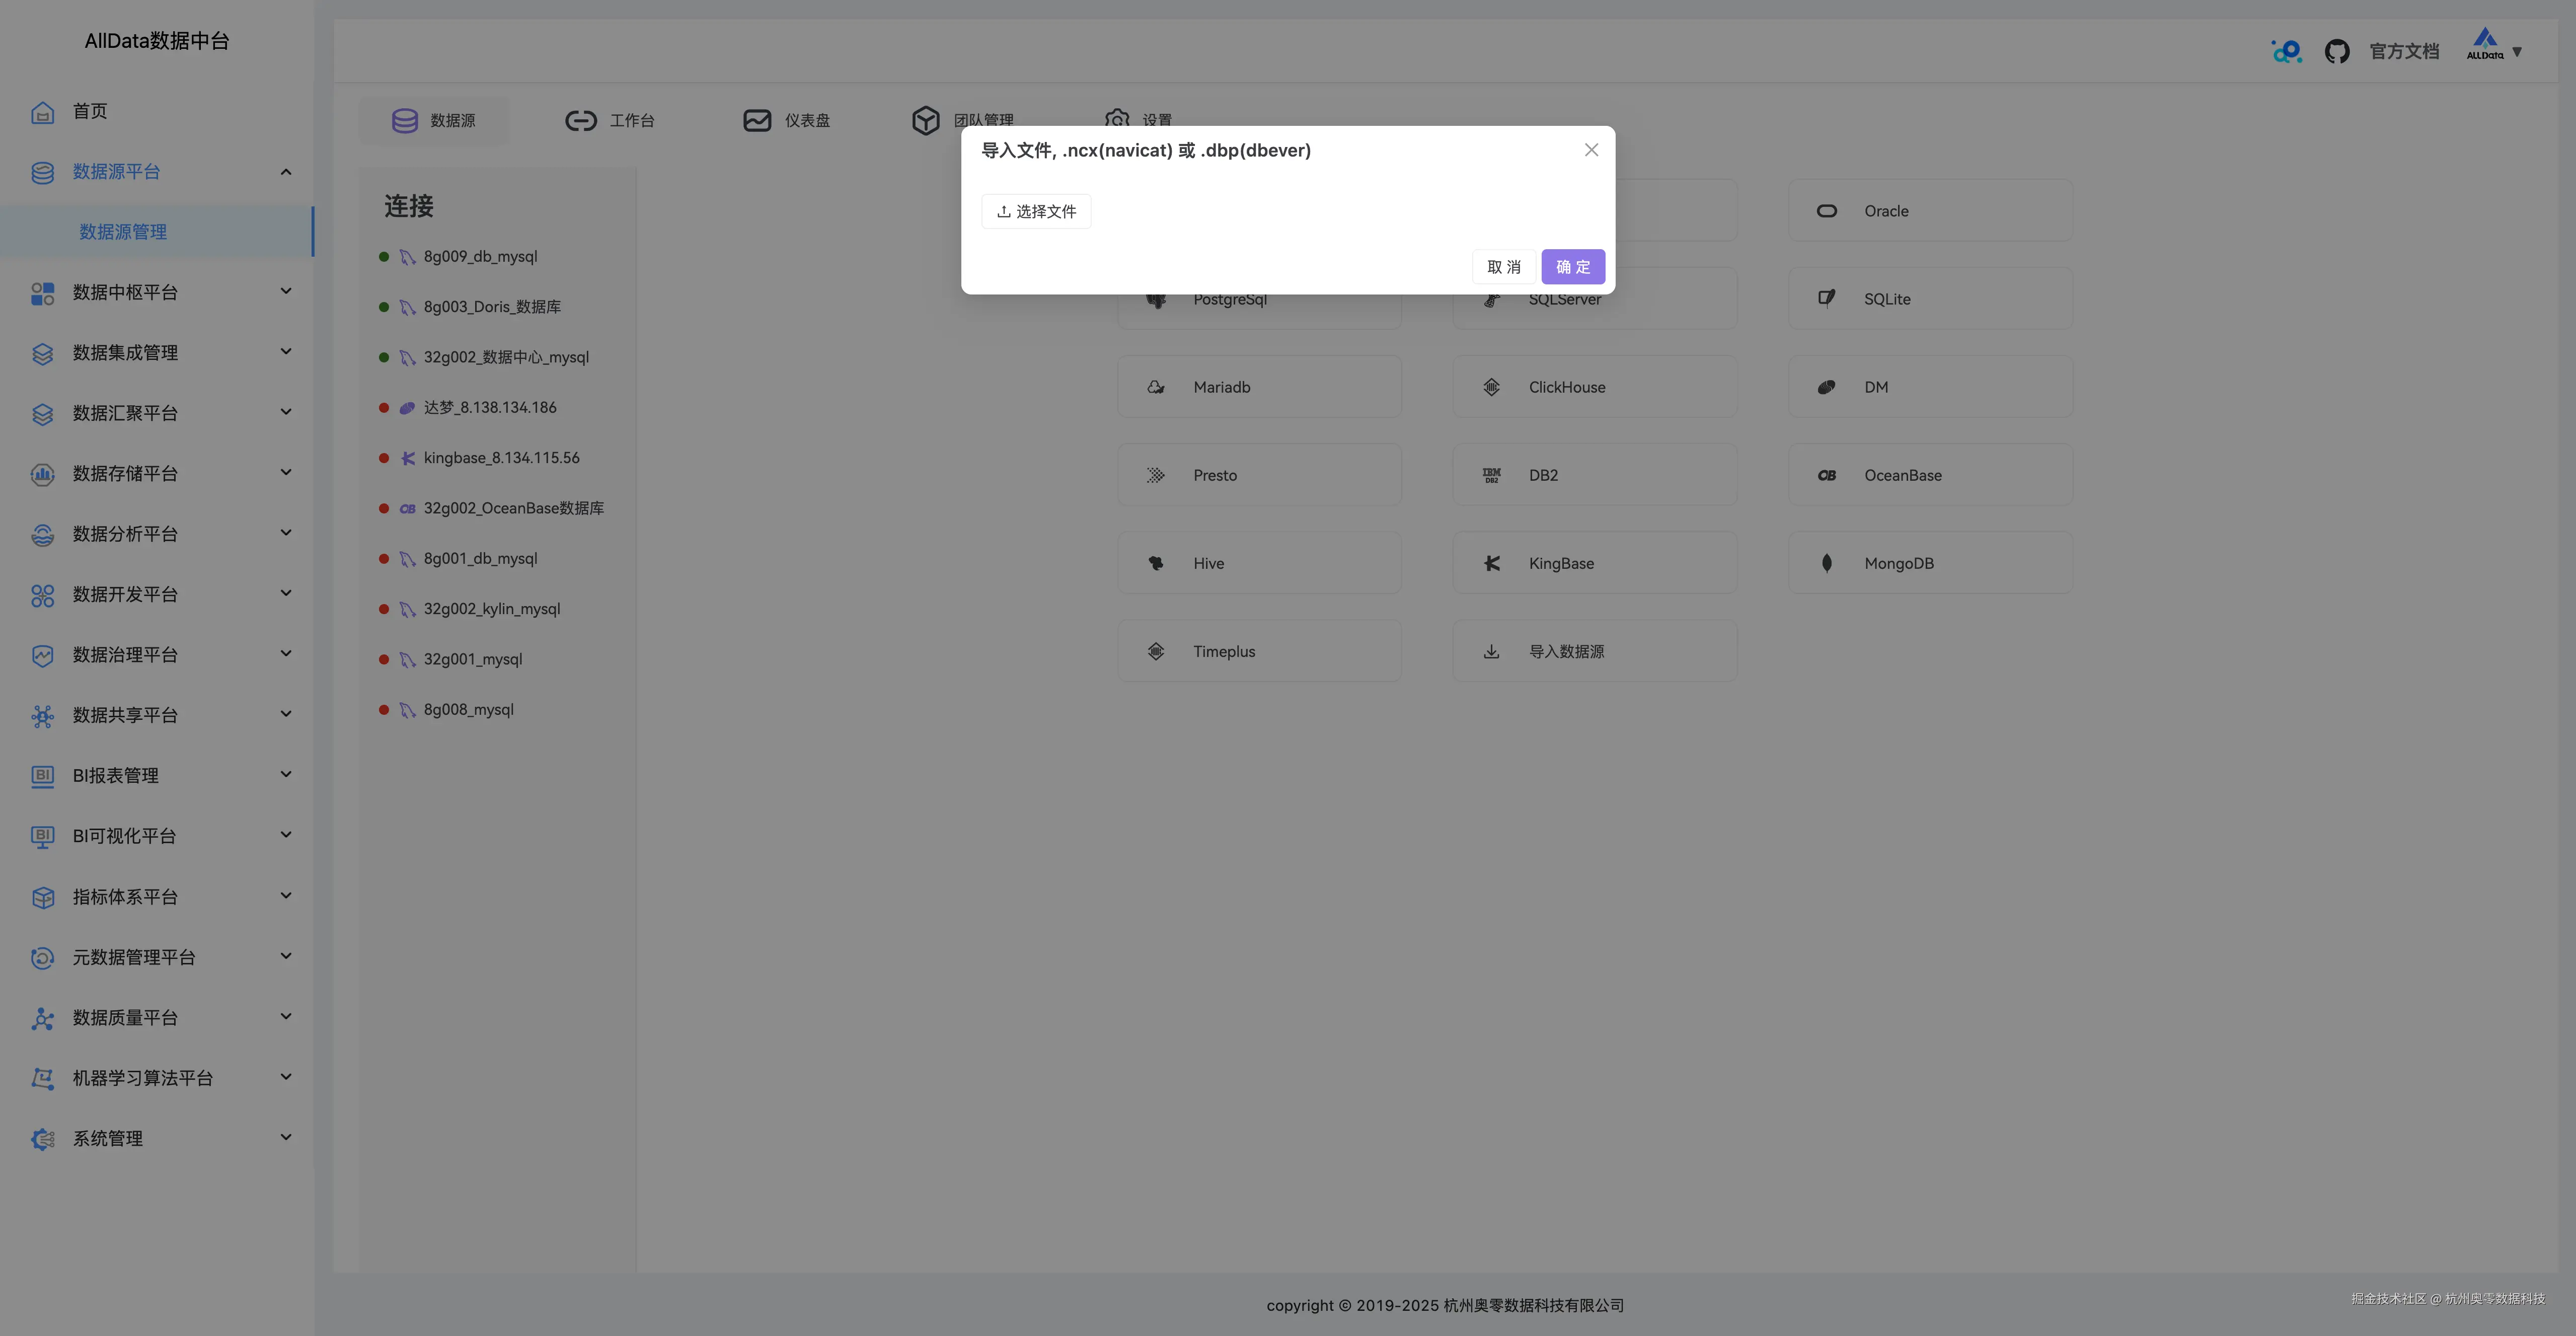Image resolution: width=2576 pixels, height=1336 pixels.
Task: Open the 8g009_db_mysql connection
Action: click(x=480, y=257)
